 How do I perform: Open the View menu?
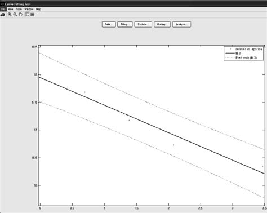tap(11, 9)
